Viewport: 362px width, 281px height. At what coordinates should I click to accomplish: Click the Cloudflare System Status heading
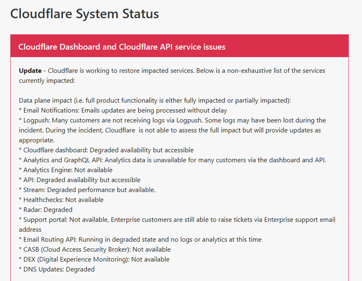(84, 14)
